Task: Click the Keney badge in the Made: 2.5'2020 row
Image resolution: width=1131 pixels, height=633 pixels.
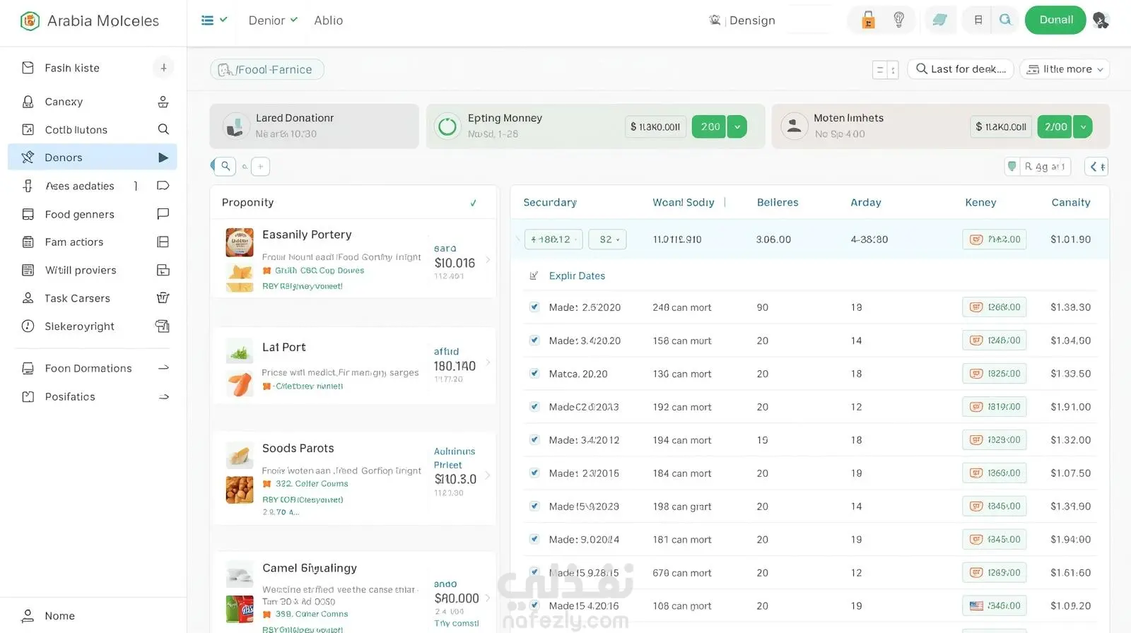Action: (x=994, y=307)
